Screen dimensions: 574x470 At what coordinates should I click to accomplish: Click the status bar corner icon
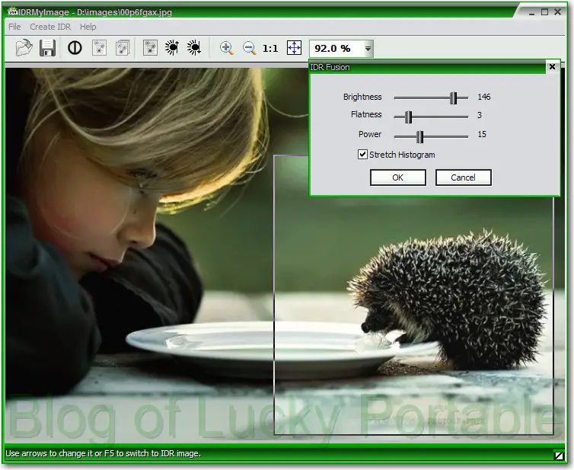tap(559, 456)
